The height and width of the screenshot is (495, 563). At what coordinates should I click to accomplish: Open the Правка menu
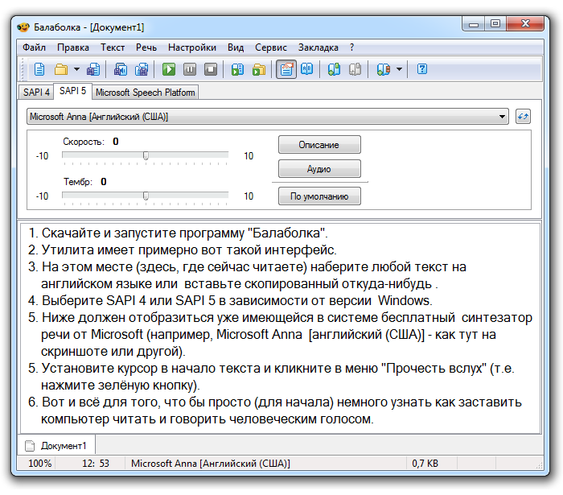click(73, 47)
